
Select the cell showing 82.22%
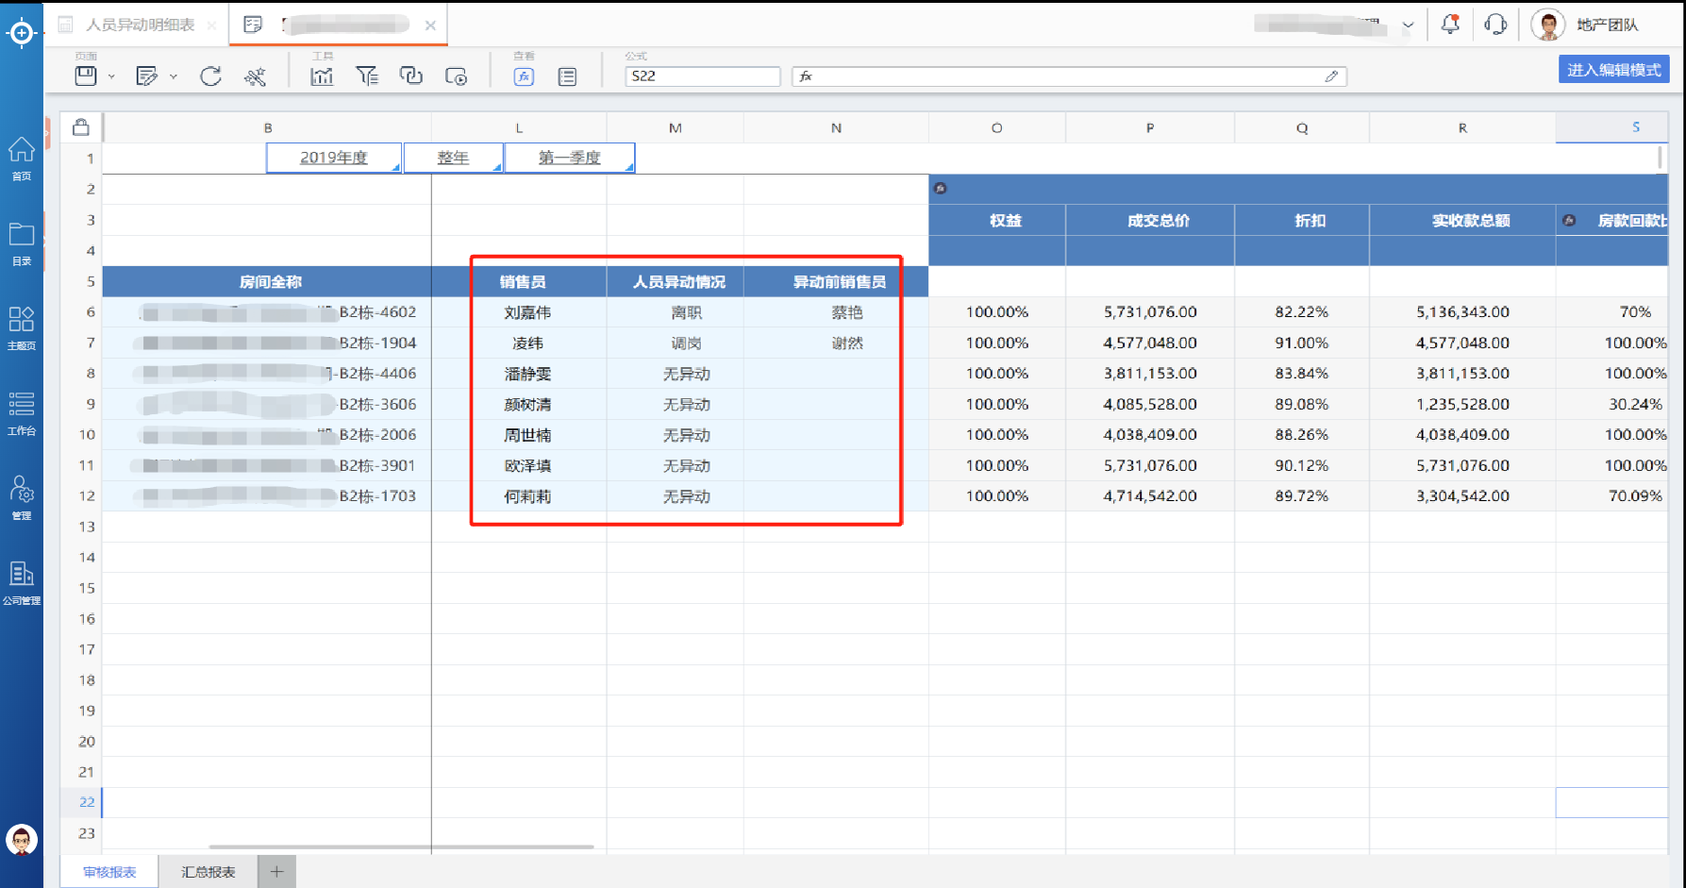pyautogui.click(x=1302, y=312)
